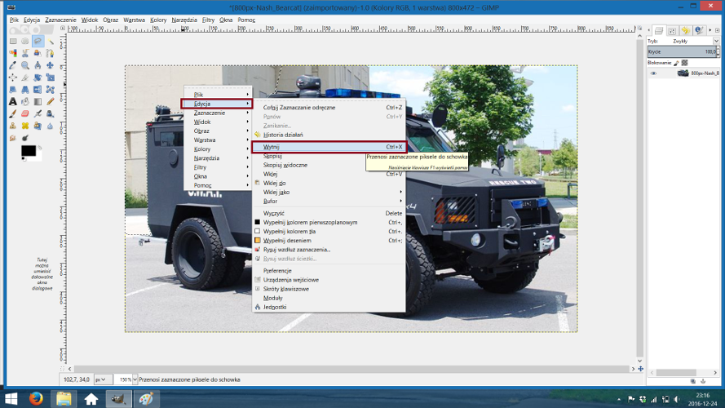Screen dimensions: 725x408
Task: Select the Rotate tool
Action: tap(38, 78)
